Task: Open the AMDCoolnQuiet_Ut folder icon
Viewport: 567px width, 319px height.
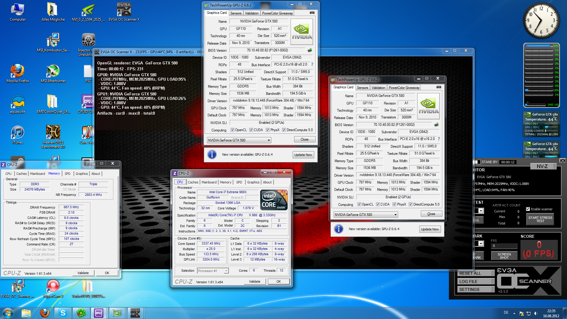Action: 53,105
